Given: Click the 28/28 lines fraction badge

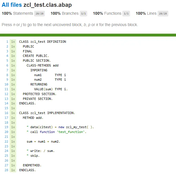Looking at the screenshot, I should pyautogui.click(x=163, y=14).
